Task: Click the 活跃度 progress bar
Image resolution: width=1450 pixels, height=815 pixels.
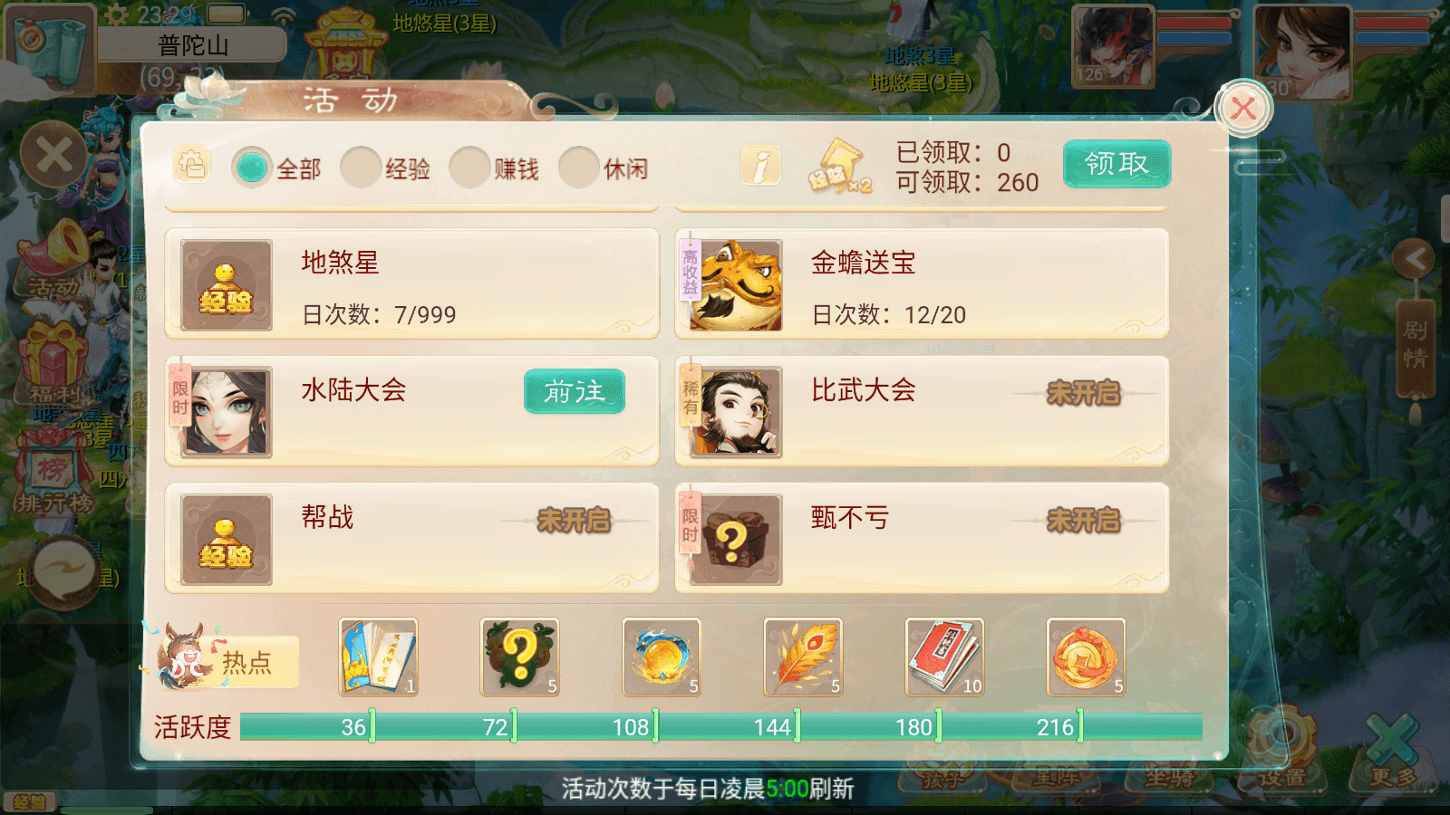Action: 721,726
